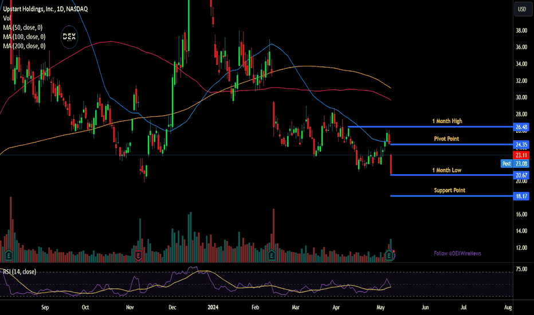Click the Oct label on time axis

(x=85, y=307)
